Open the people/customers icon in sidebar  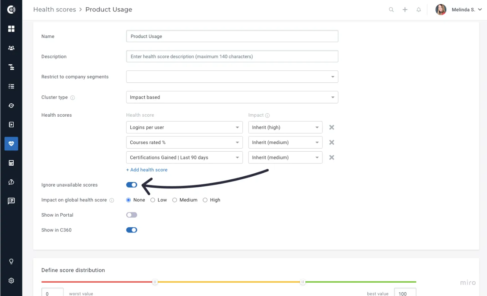click(x=11, y=48)
